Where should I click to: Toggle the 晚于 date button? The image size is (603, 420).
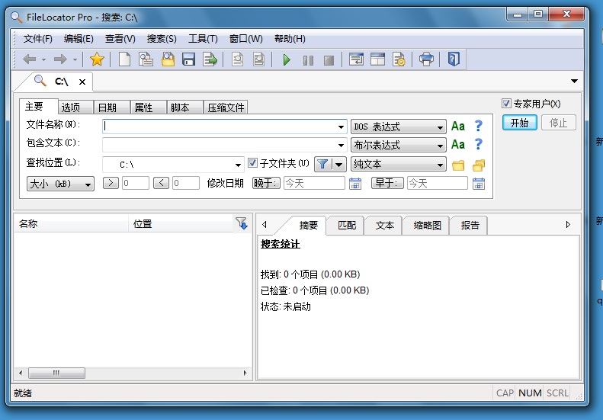(x=266, y=183)
